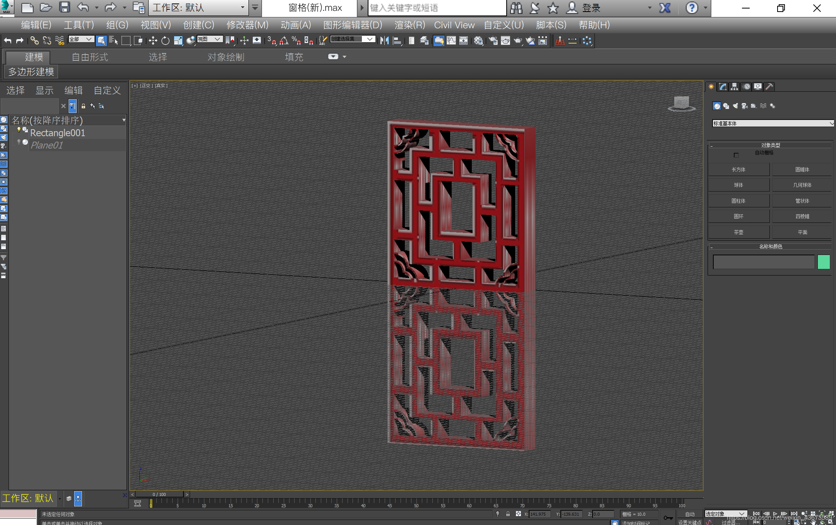Open the Material Editor icon

[x=478, y=41]
